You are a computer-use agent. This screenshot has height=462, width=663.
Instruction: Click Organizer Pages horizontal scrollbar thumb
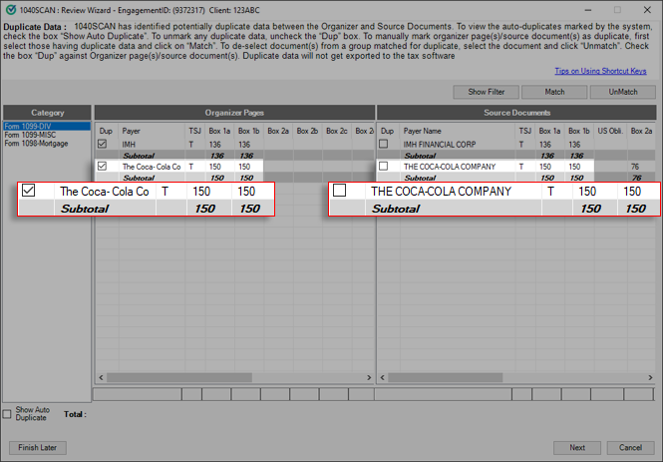(x=179, y=377)
